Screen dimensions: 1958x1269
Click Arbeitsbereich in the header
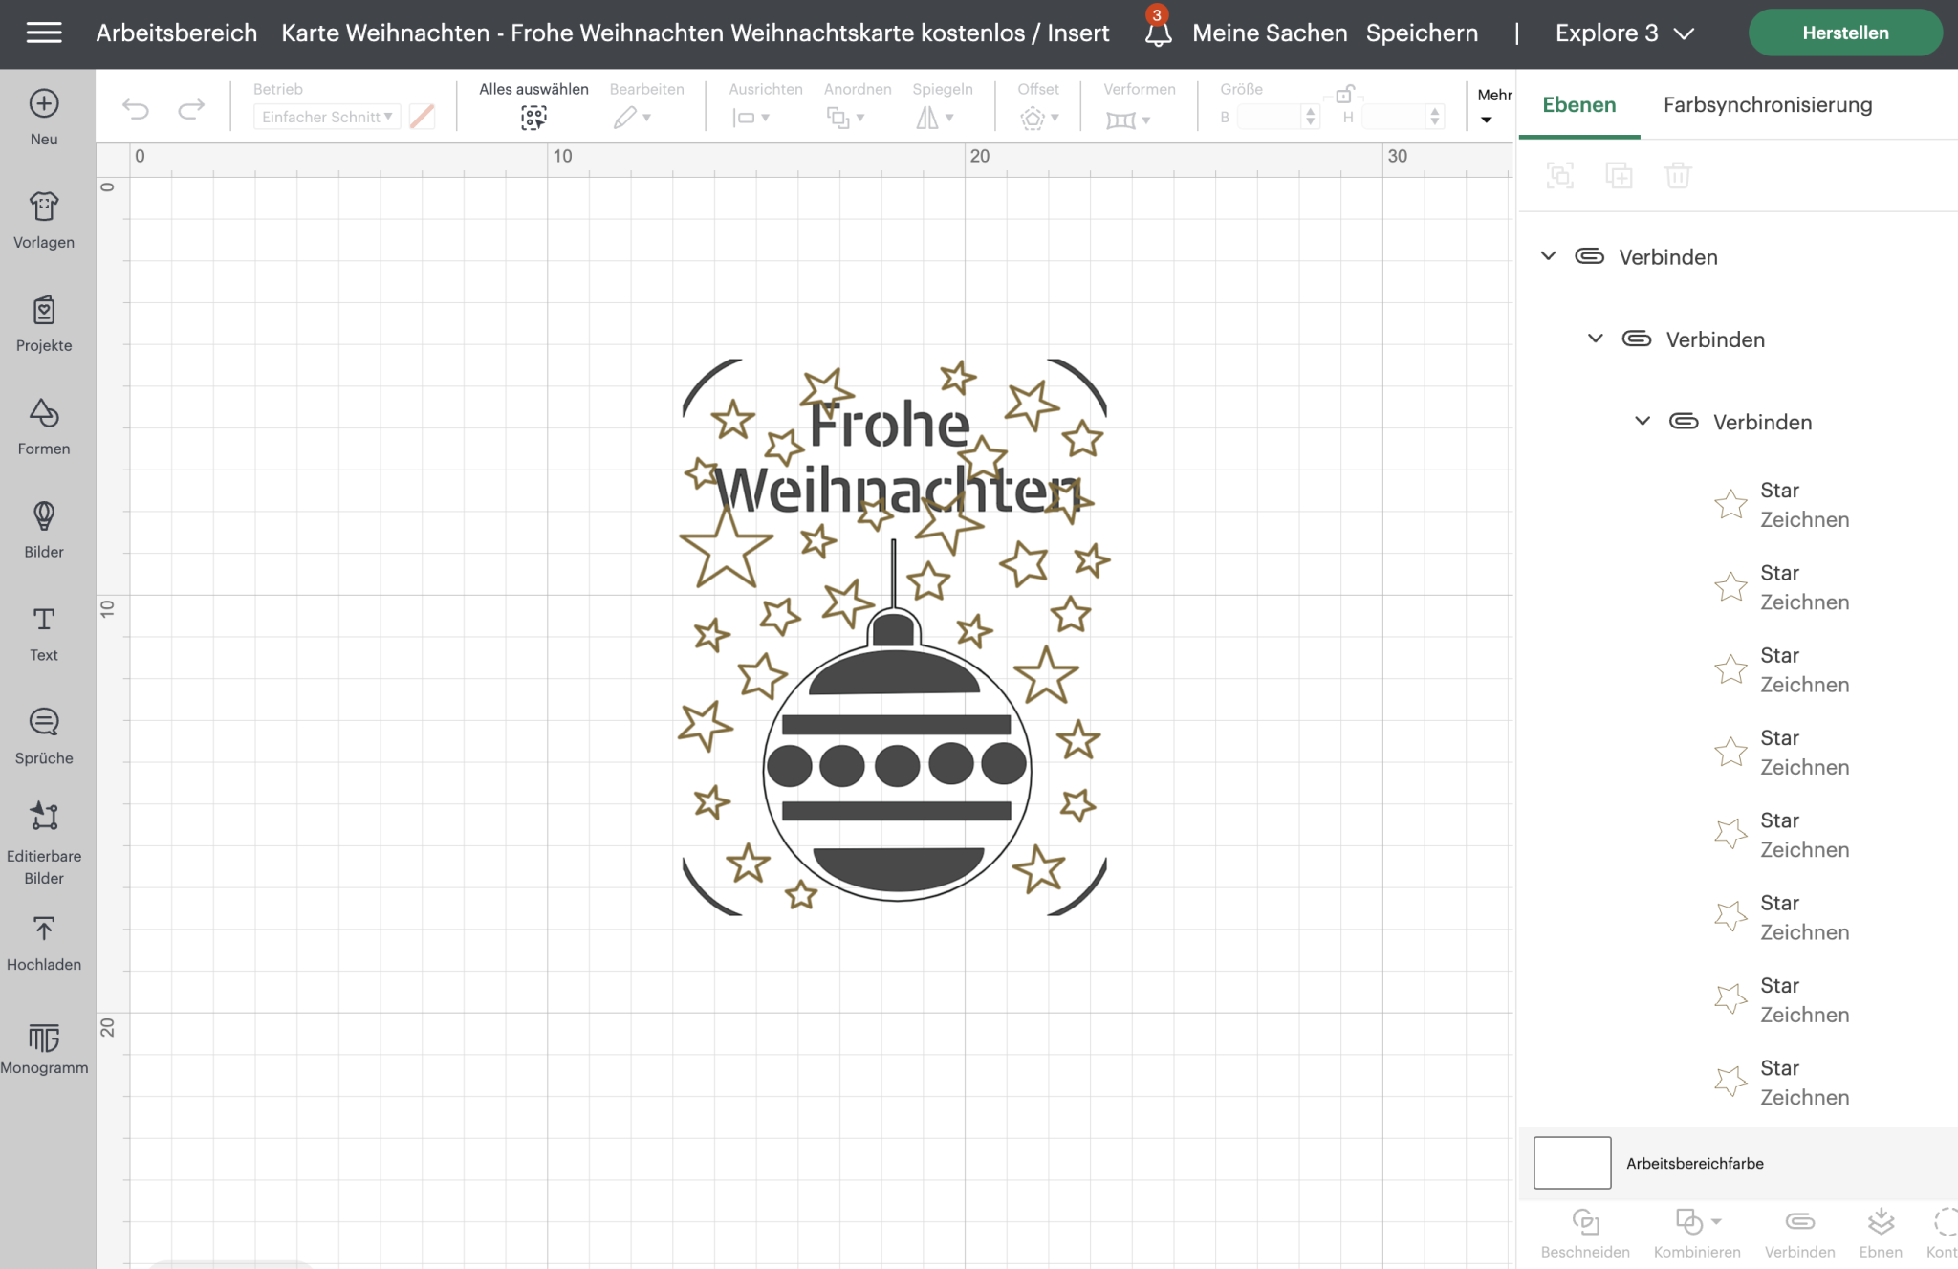coord(177,33)
